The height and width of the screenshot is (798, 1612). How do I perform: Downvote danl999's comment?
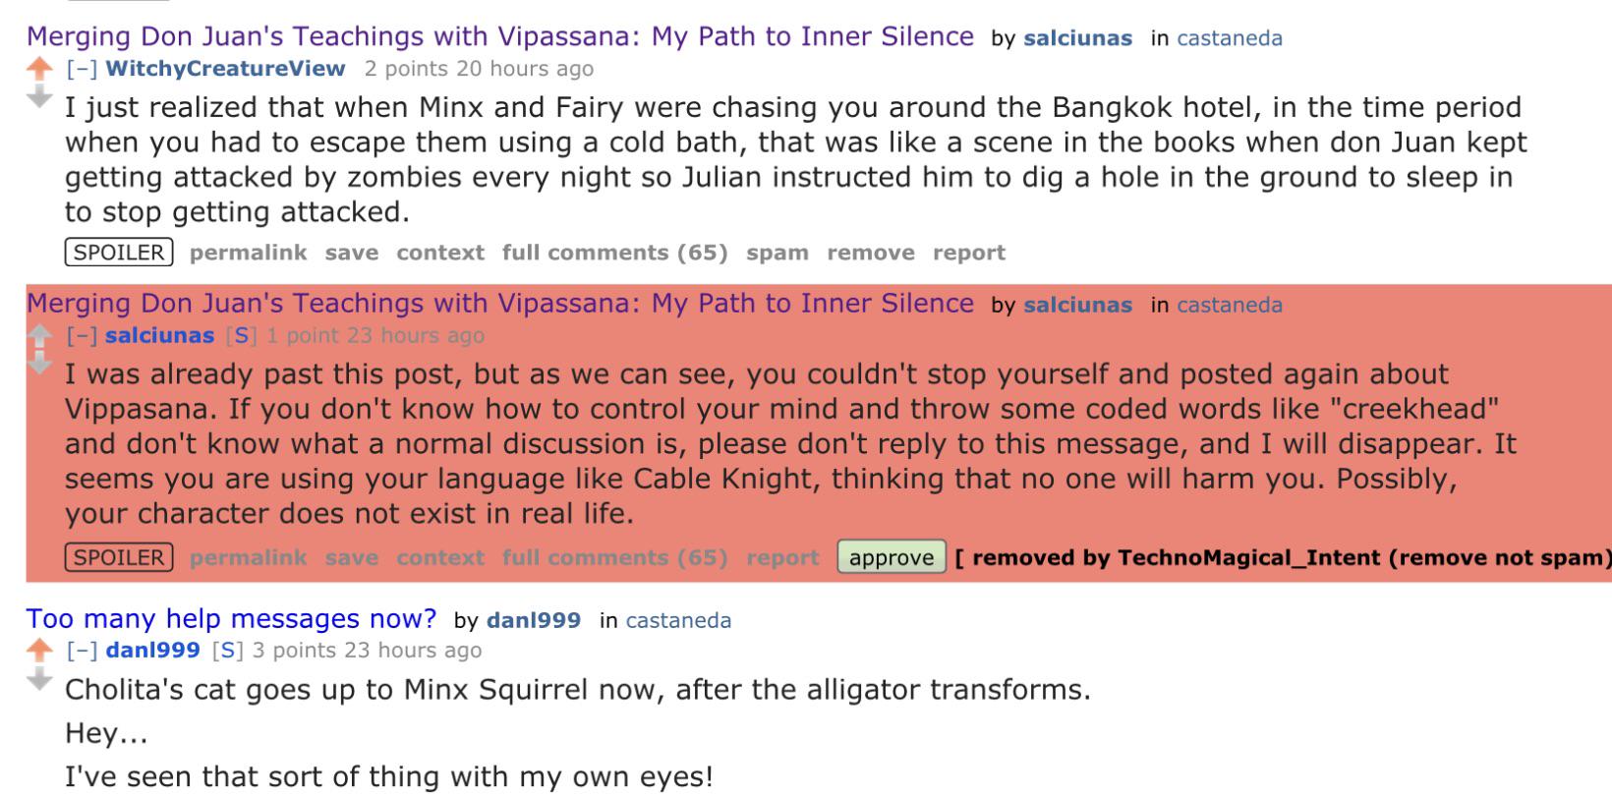[38, 678]
